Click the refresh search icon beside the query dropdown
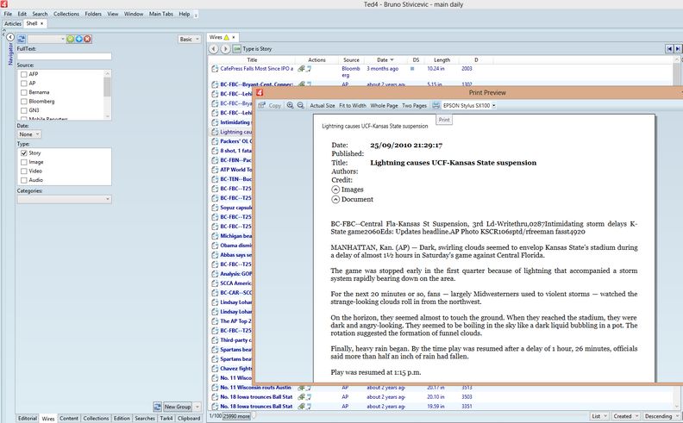683x423 pixels. point(21,39)
